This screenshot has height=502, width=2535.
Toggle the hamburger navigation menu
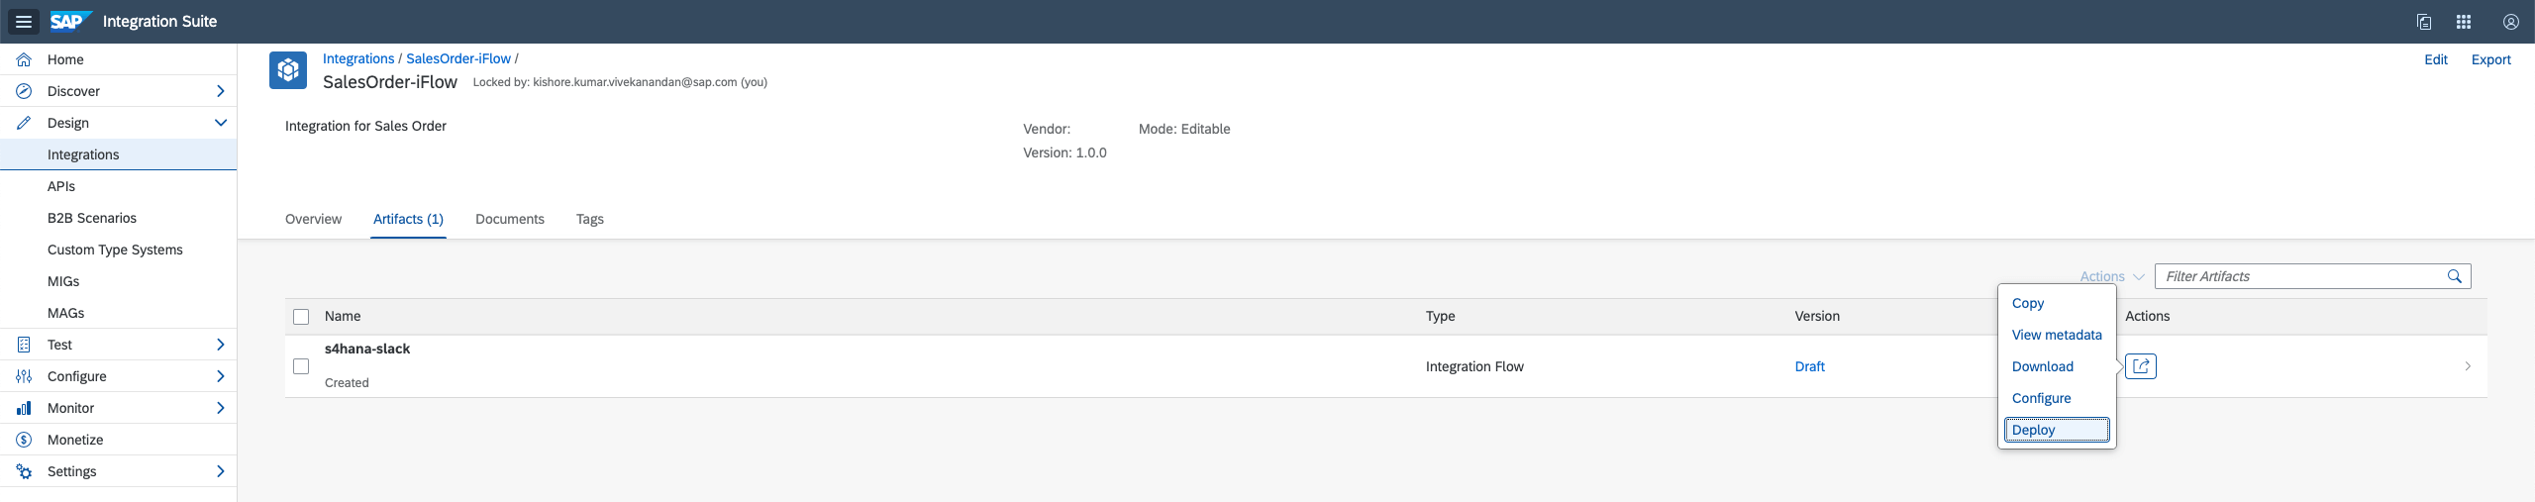tap(24, 22)
